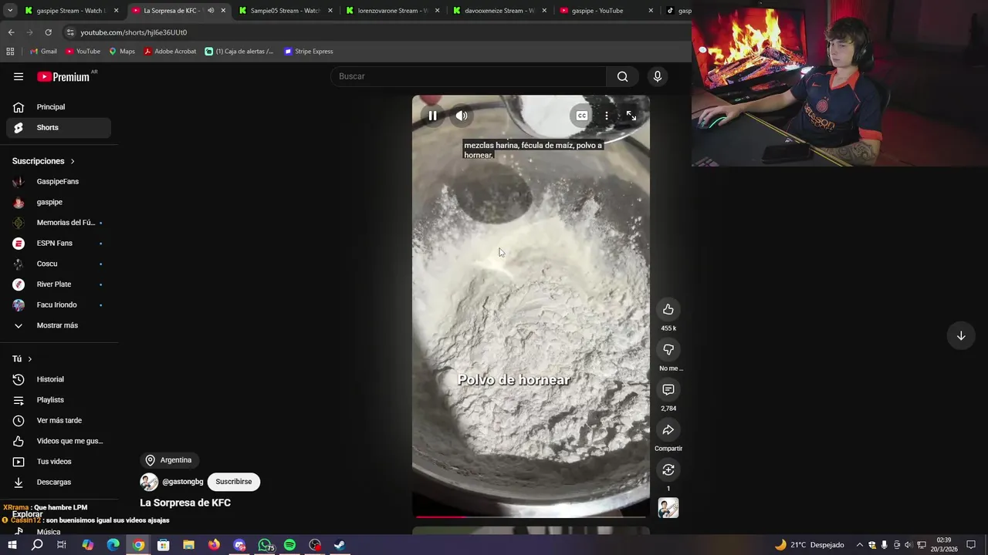Open Descargas in sidebar

tap(59, 483)
